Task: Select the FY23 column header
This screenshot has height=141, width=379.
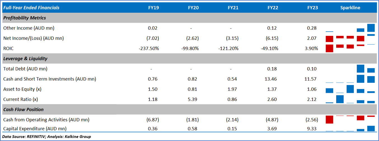Action: point(312,8)
